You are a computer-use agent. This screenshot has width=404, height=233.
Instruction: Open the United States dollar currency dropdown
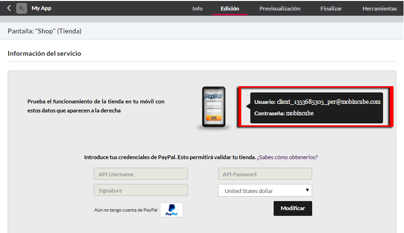coord(265,191)
